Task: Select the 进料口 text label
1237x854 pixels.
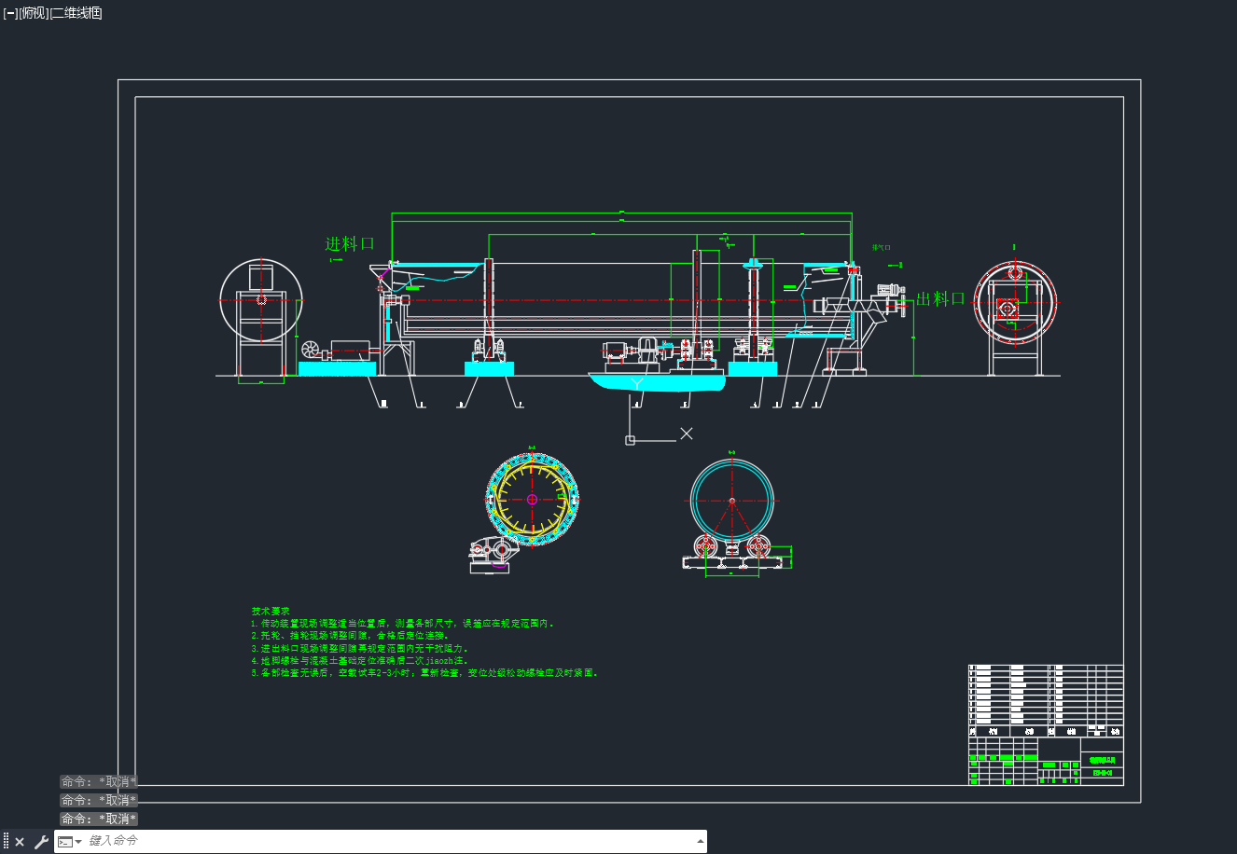Action: coord(349,244)
